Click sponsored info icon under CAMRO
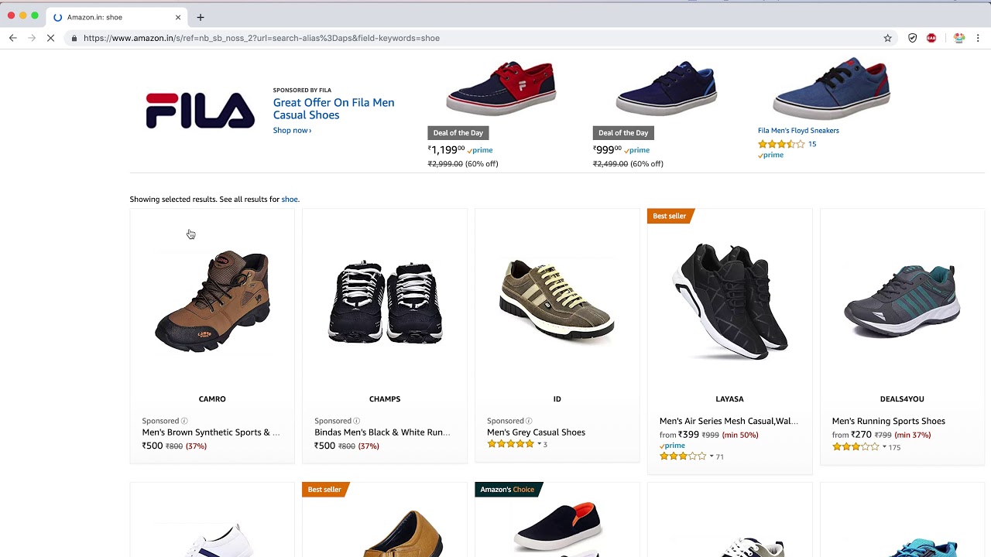Viewport: 991px width, 557px height. point(184,421)
